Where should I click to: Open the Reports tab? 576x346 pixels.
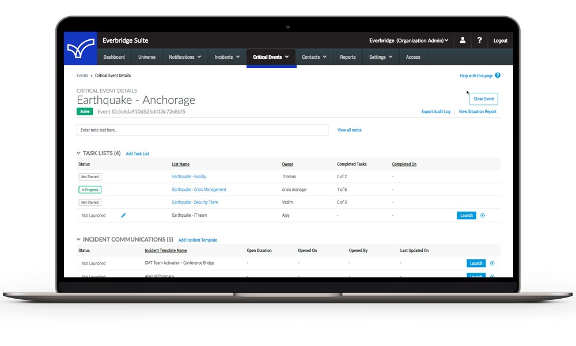tap(347, 57)
